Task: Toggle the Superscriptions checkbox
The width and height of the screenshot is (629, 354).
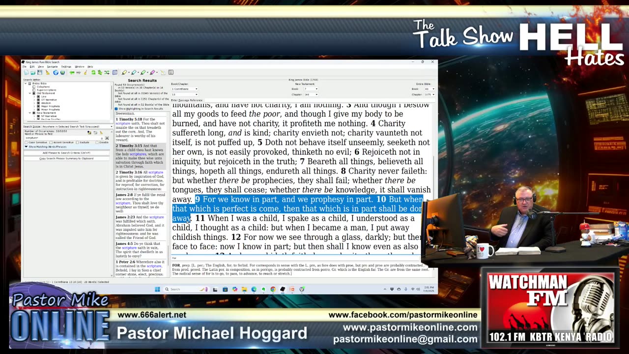Action: tap(34, 90)
